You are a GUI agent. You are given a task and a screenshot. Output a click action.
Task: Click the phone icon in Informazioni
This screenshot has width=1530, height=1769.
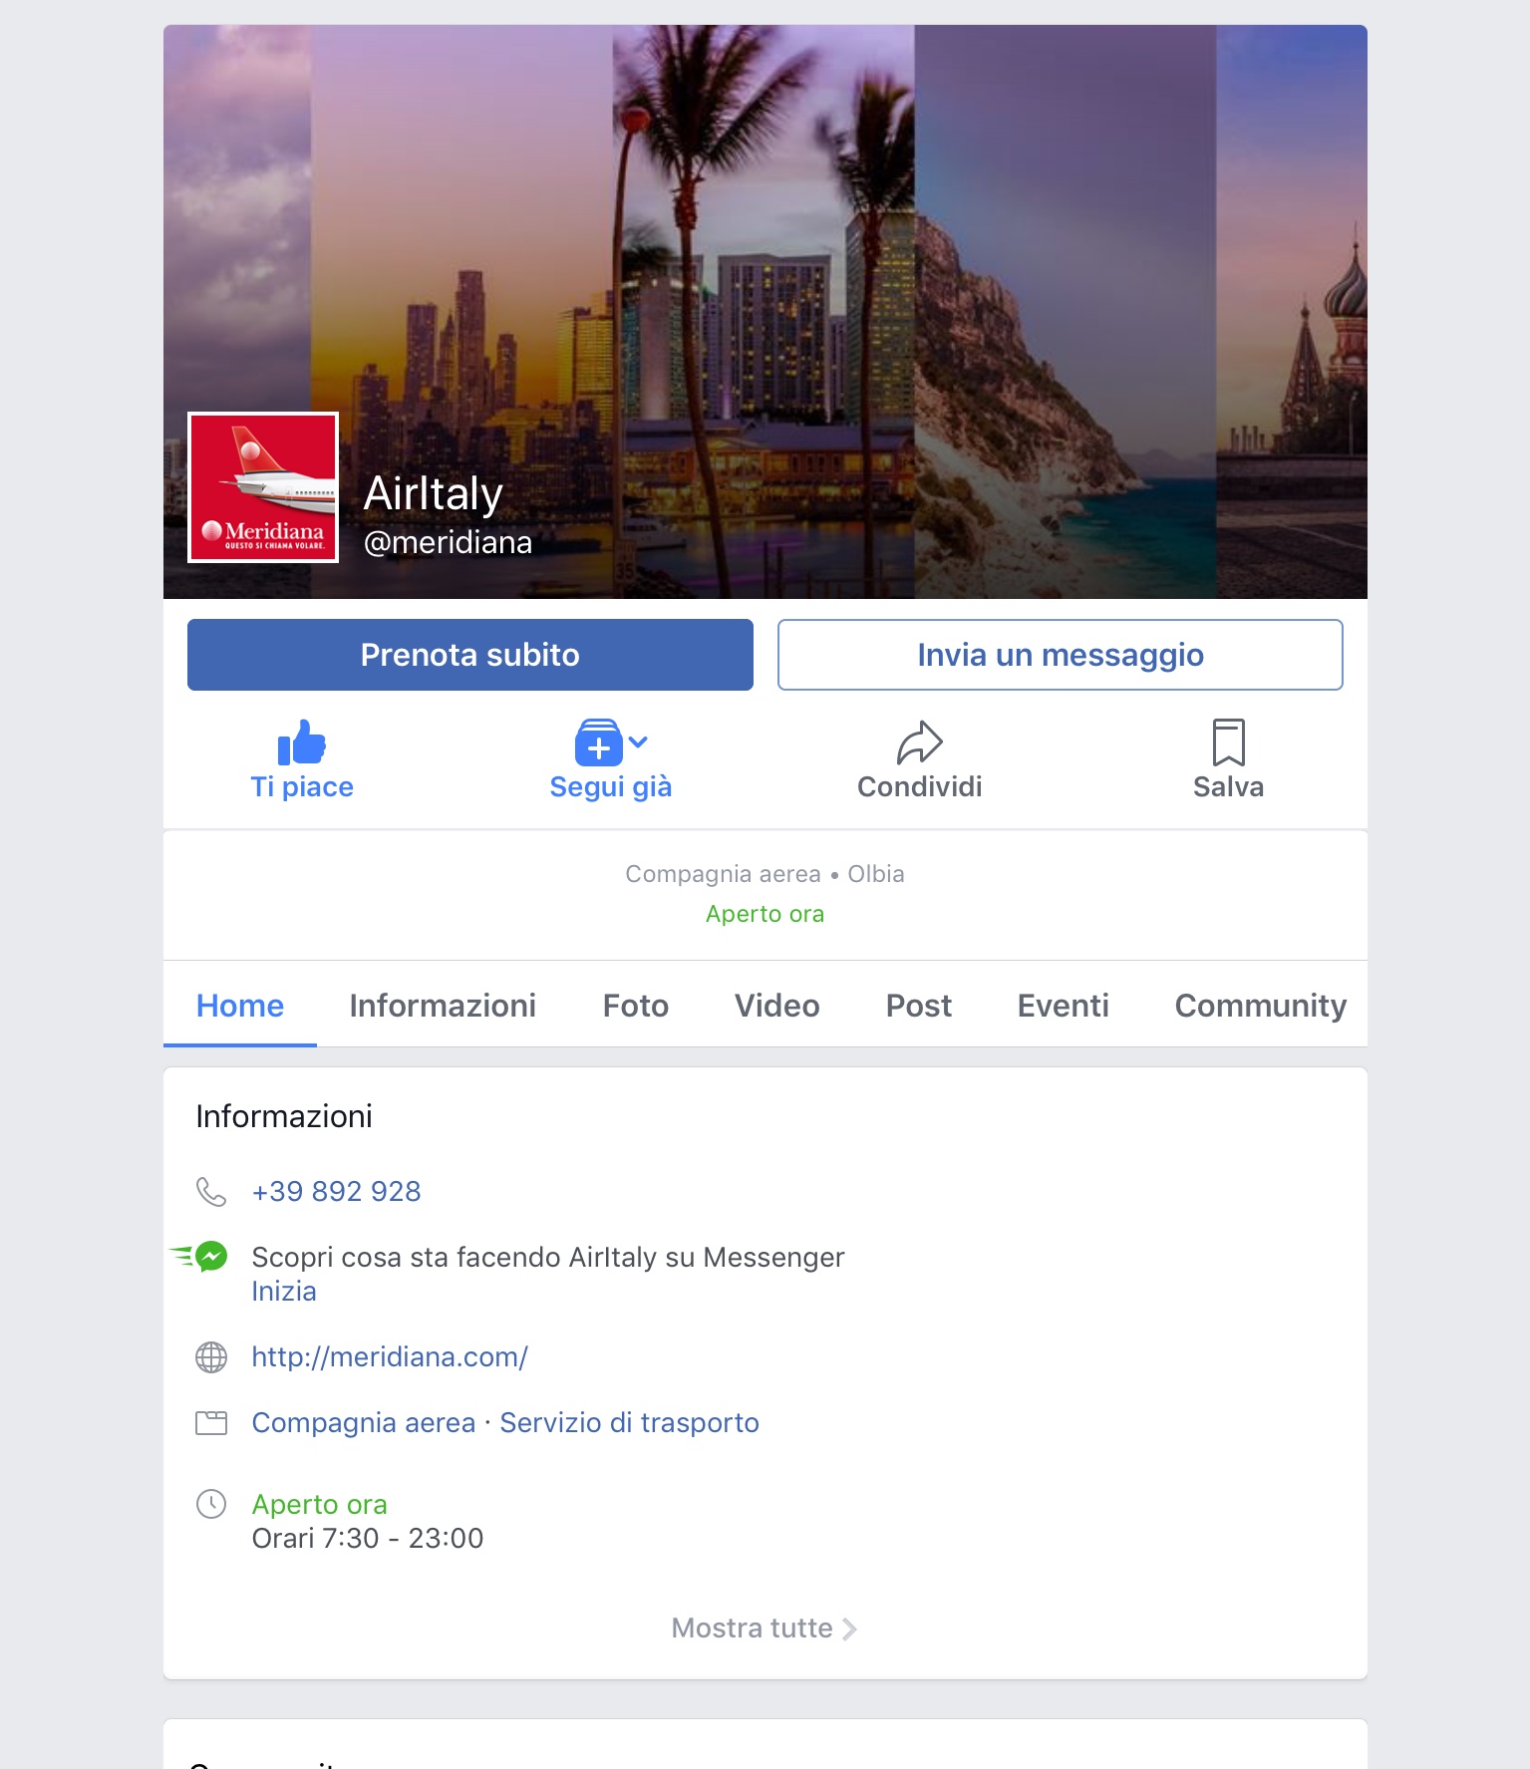(211, 1191)
